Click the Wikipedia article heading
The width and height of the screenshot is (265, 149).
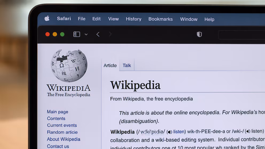[135, 85]
